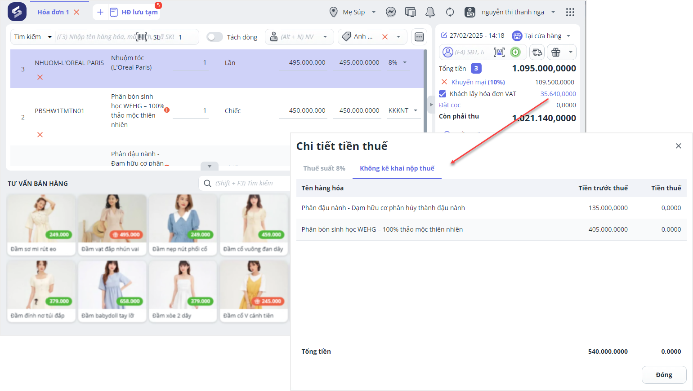Add a new invoice tab

(100, 12)
